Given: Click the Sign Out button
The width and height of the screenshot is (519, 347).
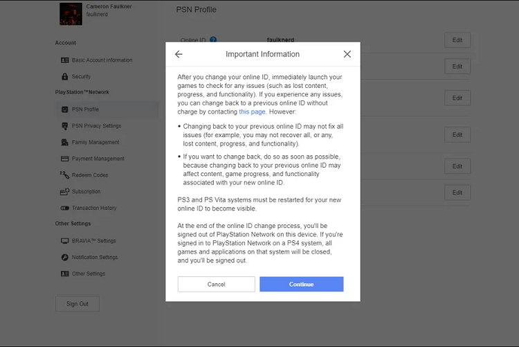Looking at the screenshot, I should 77,303.
